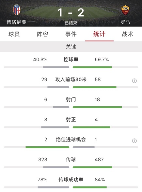Open info icon beside 攻入前场30米

(134, 81)
